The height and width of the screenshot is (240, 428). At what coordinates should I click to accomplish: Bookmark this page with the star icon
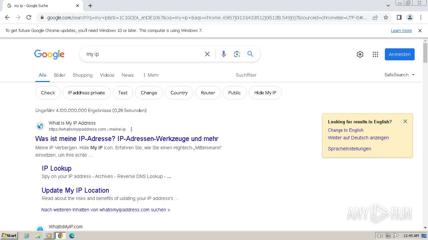click(386, 17)
